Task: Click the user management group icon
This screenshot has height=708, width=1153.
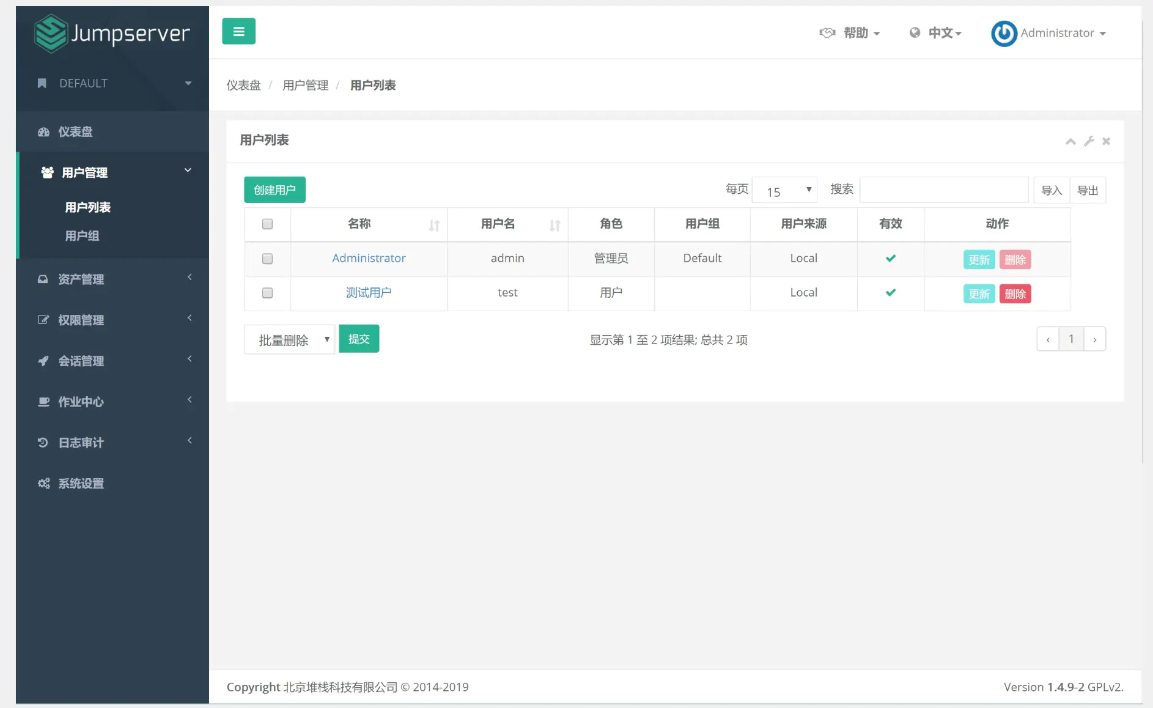Action: click(x=47, y=172)
